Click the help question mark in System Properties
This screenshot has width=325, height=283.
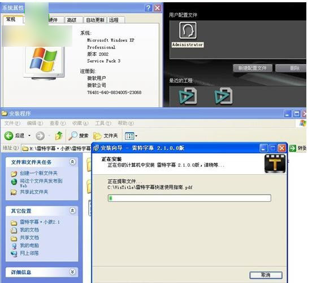148,8
